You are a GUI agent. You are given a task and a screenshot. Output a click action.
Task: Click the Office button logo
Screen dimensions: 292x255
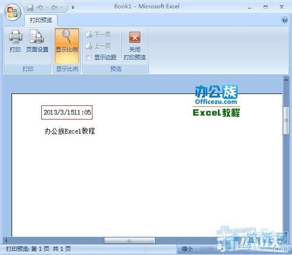pos(13,12)
